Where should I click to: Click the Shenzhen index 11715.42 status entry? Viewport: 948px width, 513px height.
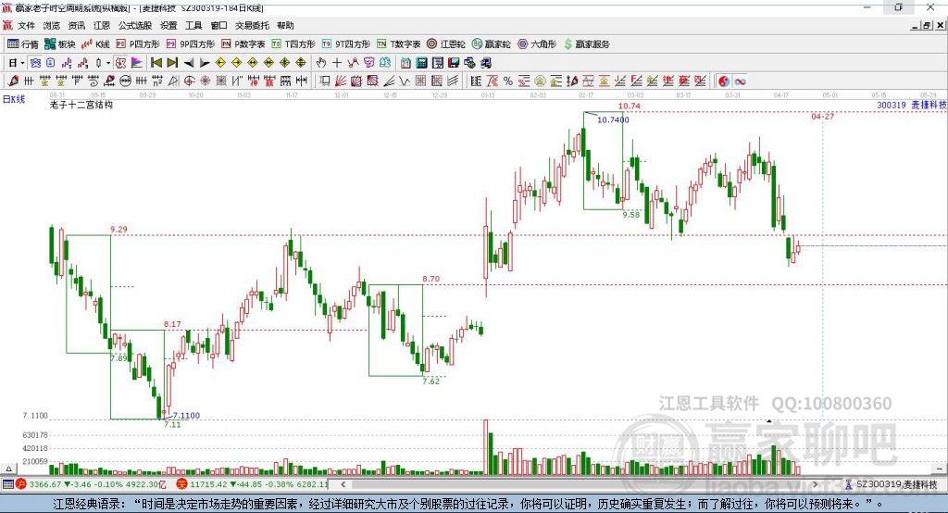pos(252,484)
